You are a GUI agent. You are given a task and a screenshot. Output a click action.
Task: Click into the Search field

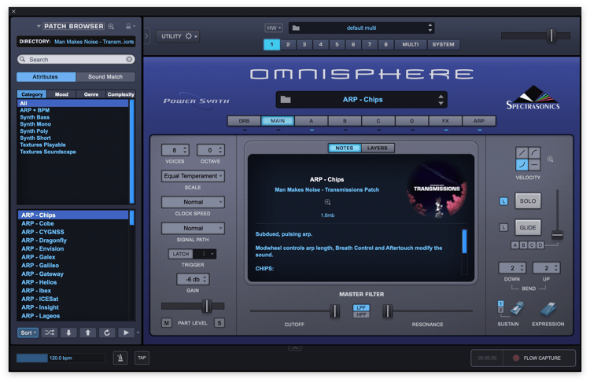point(76,60)
